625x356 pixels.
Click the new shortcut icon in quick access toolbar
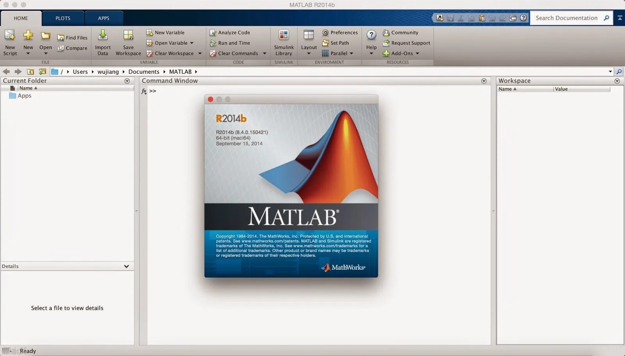coord(440,18)
